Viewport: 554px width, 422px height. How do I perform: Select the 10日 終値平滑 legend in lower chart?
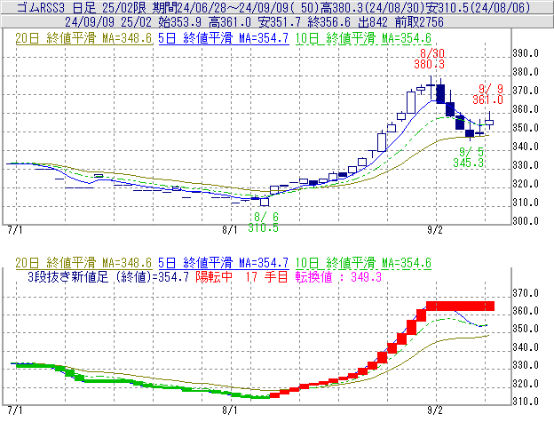pyautogui.click(x=363, y=263)
